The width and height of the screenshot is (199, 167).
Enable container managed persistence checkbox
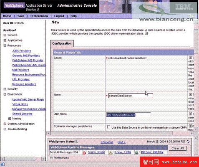[108, 127]
